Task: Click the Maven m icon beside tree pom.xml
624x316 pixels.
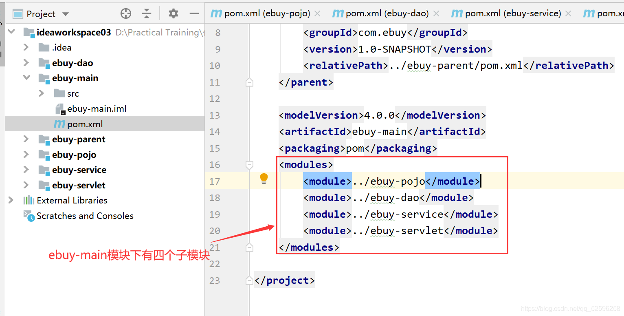Action: 59,124
